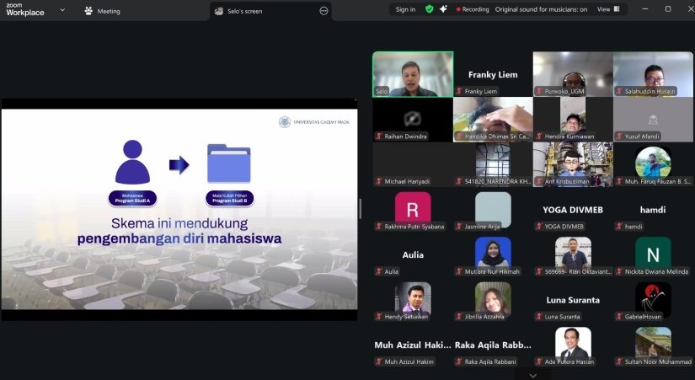Click the muted mic icon beside Aulia
This screenshot has height=380, width=695.
coord(379,271)
